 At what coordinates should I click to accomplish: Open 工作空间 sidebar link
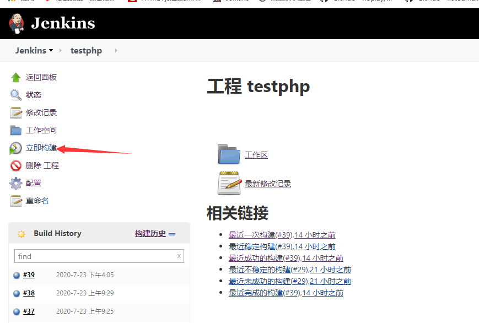click(41, 130)
